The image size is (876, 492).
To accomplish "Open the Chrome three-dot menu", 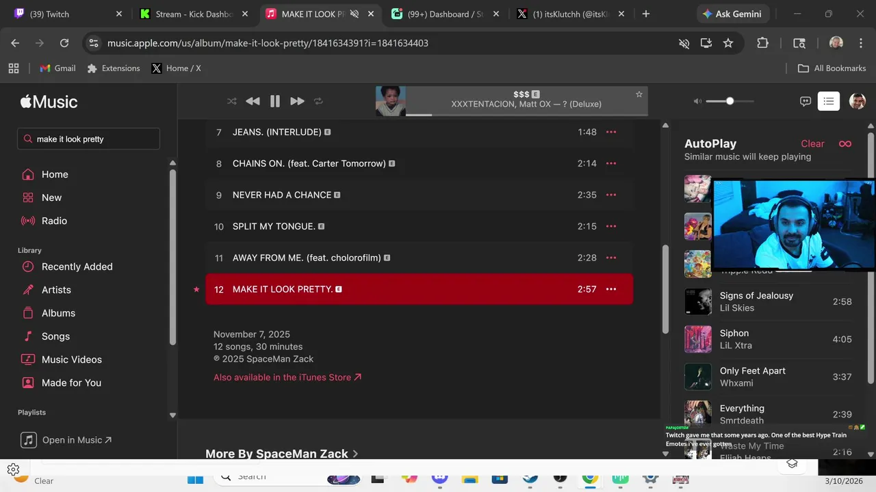I will (861, 43).
